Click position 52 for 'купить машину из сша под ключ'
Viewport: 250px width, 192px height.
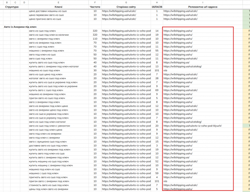[157, 161]
